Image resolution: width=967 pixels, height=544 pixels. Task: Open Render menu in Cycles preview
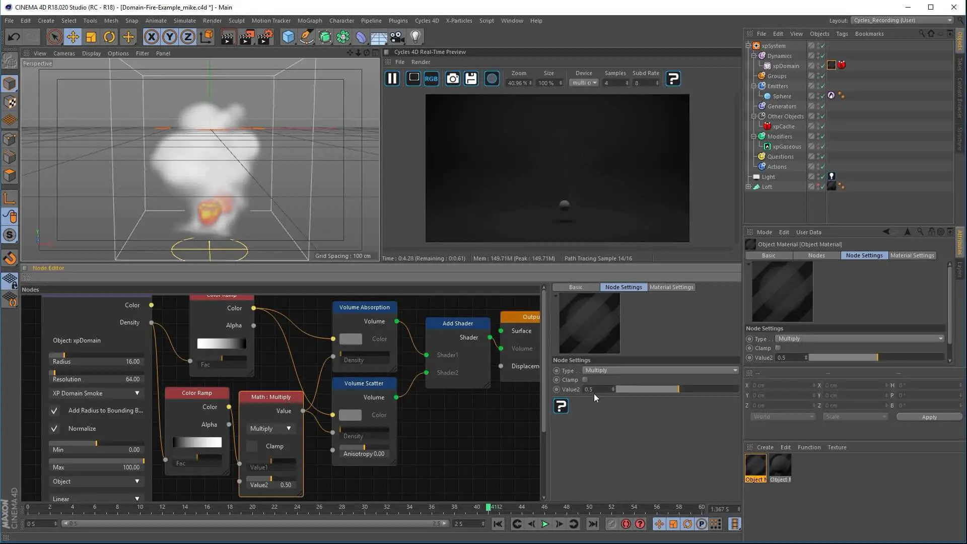click(421, 62)
